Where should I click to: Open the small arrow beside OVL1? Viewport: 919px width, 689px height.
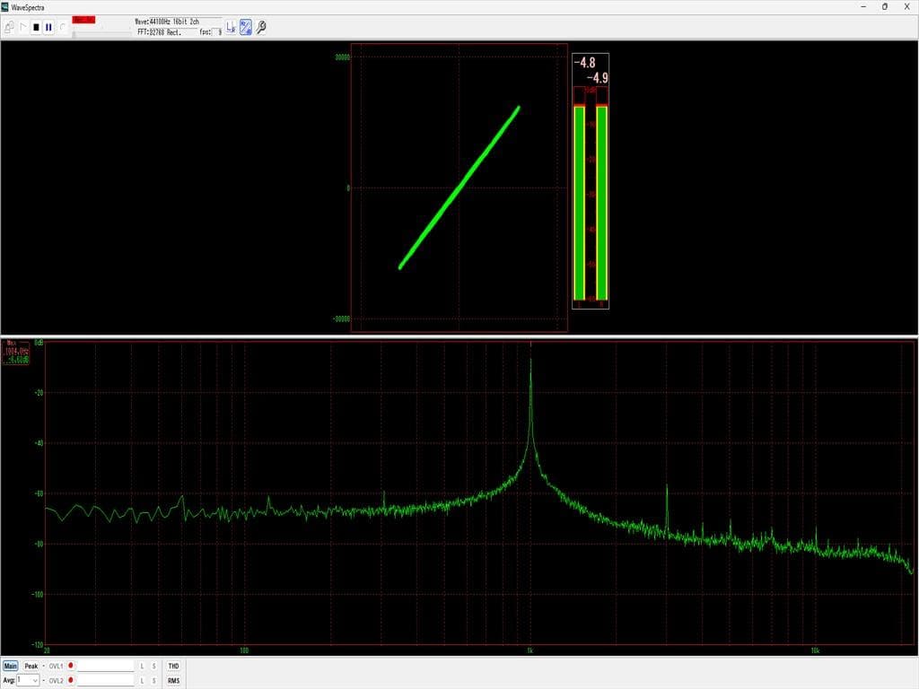(45, 667)
